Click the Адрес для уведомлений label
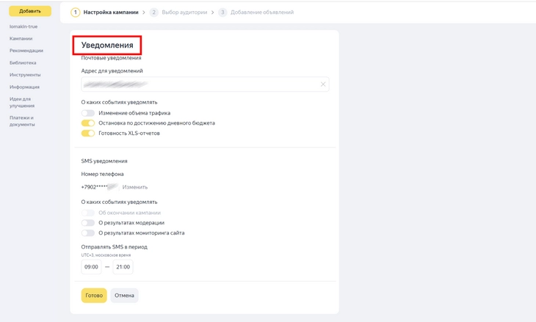The height and width of the screenshot is (322, 536). [x=112, y=71]
